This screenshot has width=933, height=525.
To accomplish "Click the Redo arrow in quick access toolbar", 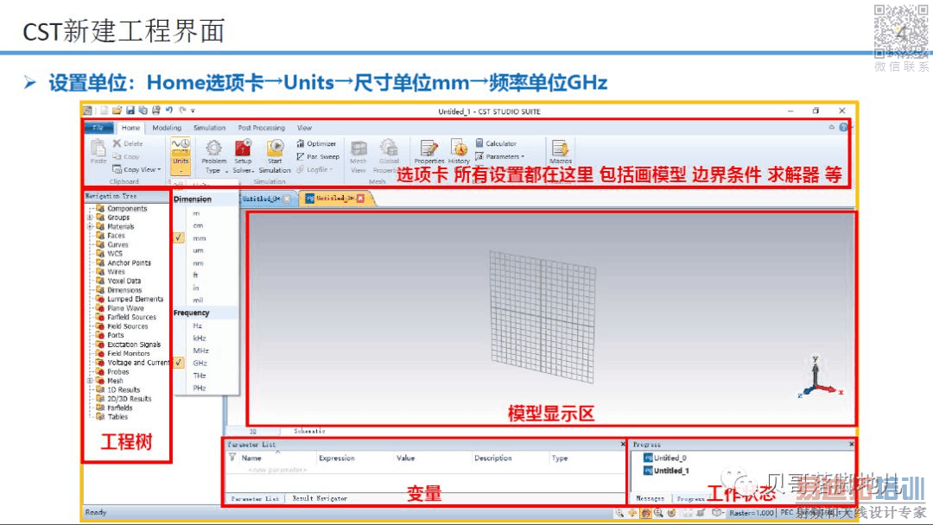I will 182,110.
